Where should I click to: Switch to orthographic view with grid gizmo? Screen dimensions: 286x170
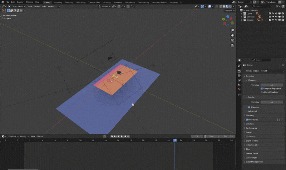point(232,45)
